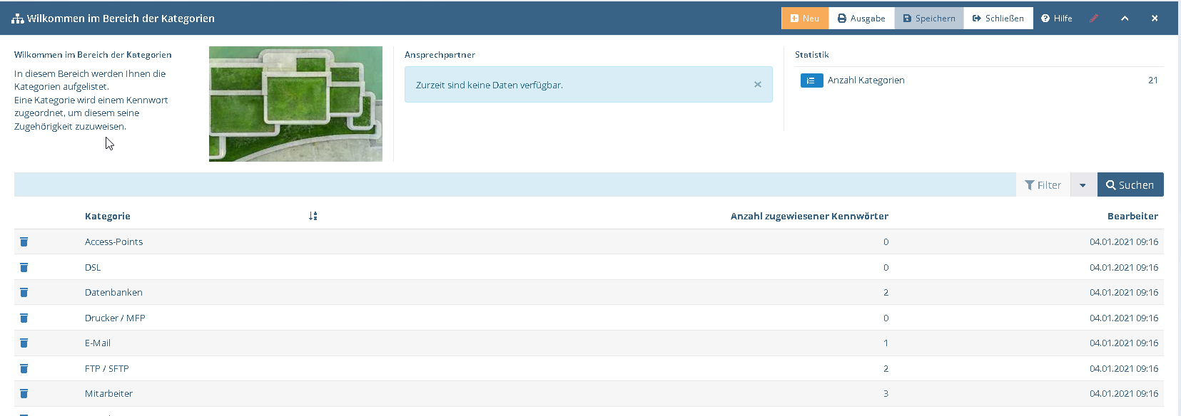Click the Anzahl Kategorien list icon
Viewport: 1181px width, 416px height.
[811, 80]
